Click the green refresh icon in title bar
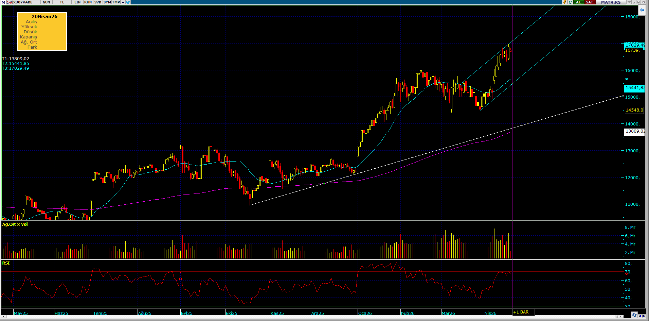 tap(571, 2)
